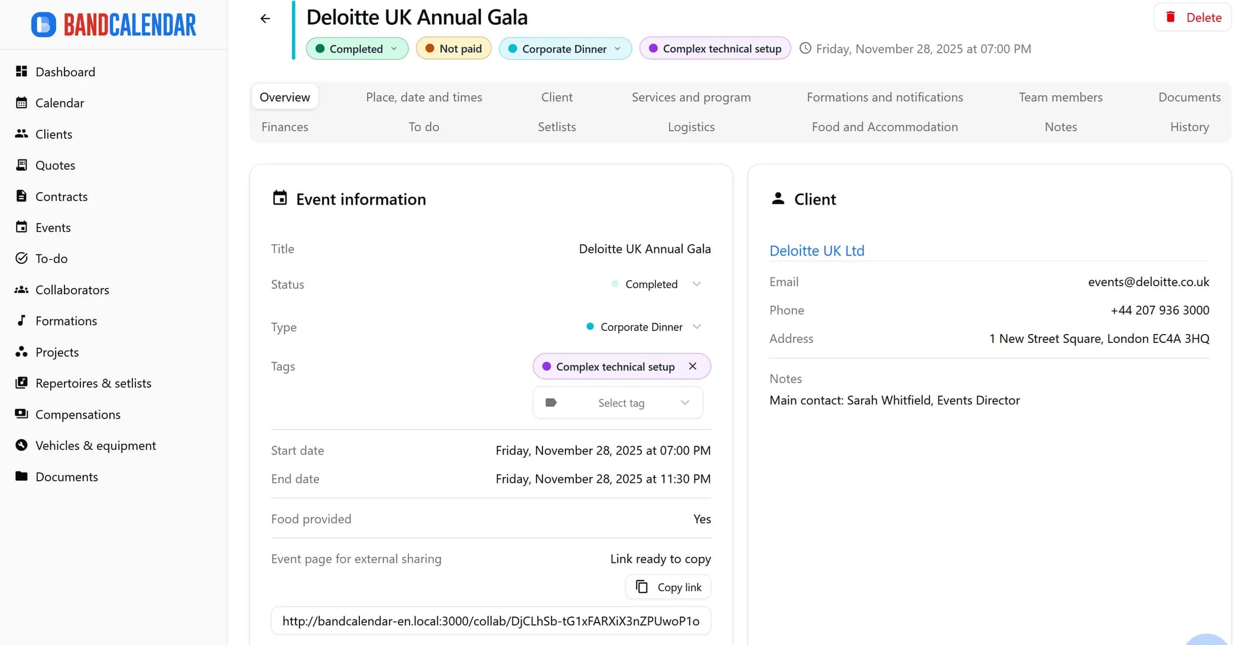Open Clients via its people icon

pos(21,134)
